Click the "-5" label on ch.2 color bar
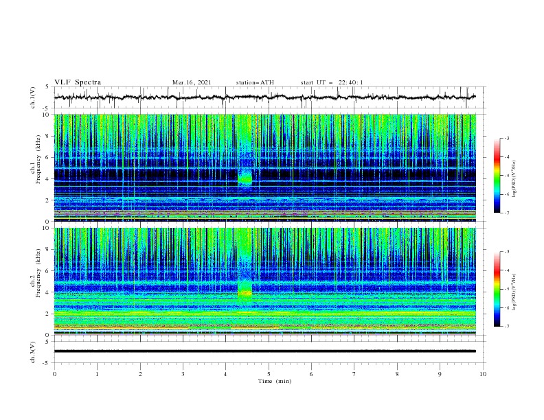 [x=506, y=289]
